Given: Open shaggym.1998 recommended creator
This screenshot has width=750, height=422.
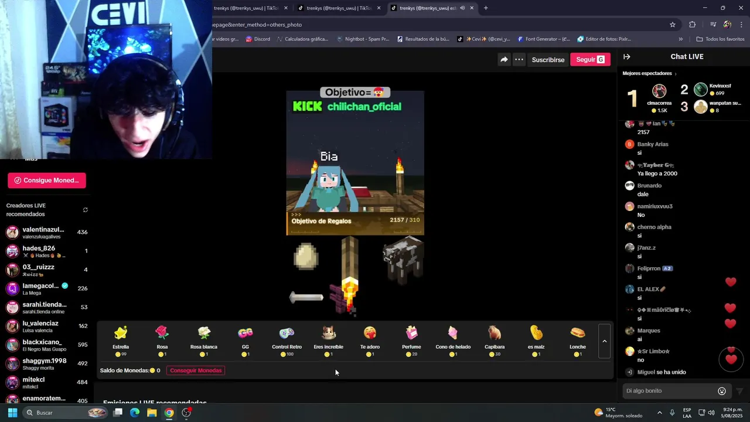Looking at the screenshot, I should click(x=47, y=363).
